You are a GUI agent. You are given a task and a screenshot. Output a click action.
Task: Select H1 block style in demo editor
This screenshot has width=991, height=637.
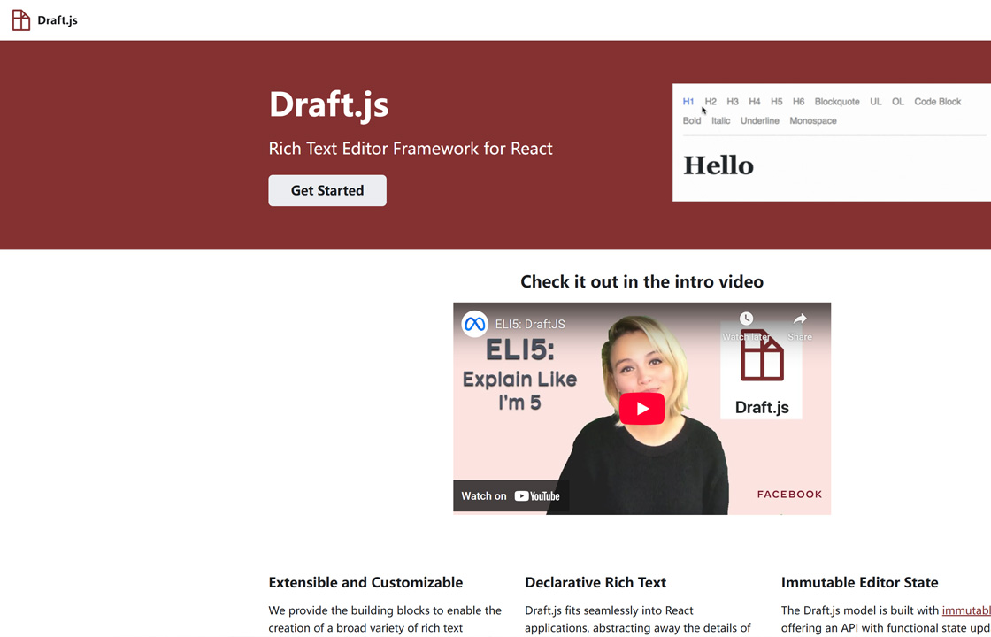click(688, 101)
